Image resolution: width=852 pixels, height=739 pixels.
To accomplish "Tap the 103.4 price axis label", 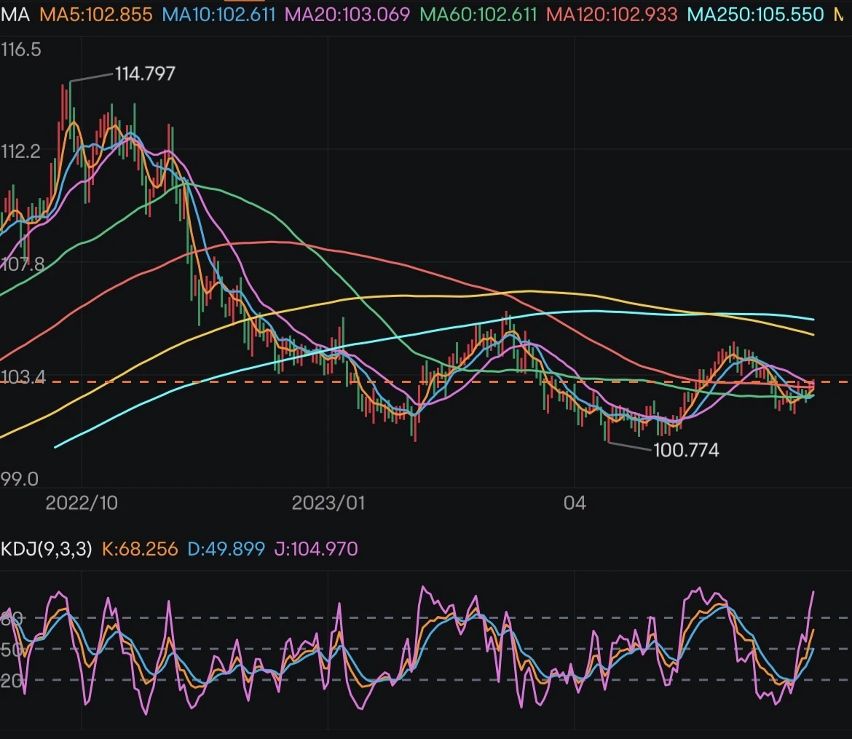I will [x=23, y=377].
